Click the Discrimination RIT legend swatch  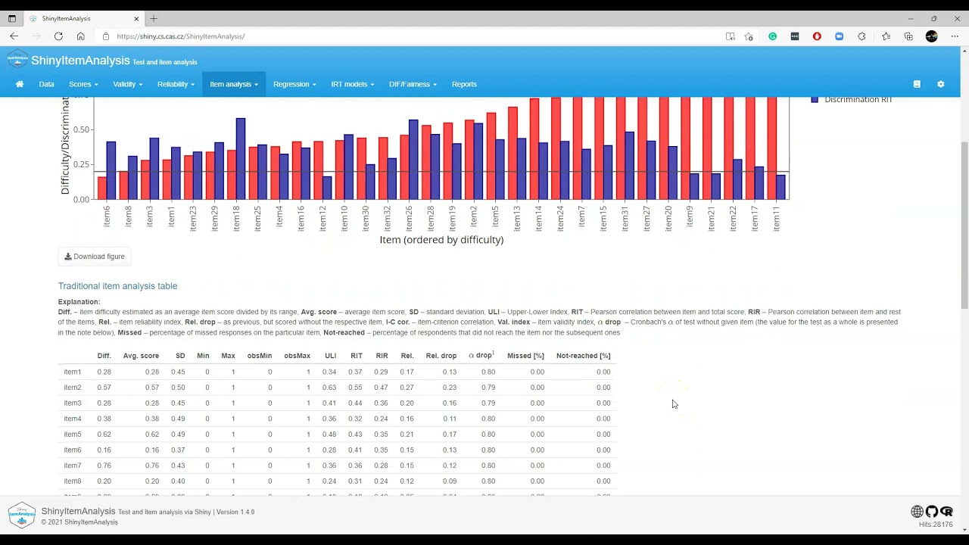click(x=815, y=99)
